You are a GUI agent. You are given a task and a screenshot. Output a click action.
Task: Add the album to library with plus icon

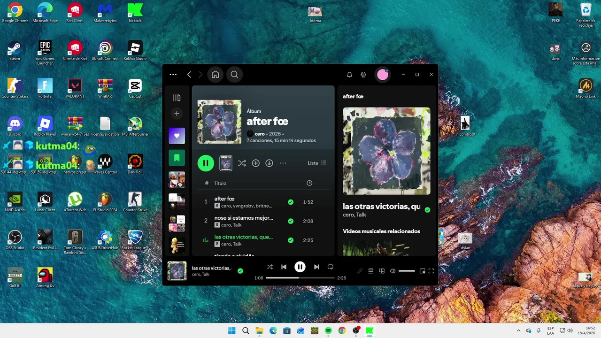click(255, 163)
